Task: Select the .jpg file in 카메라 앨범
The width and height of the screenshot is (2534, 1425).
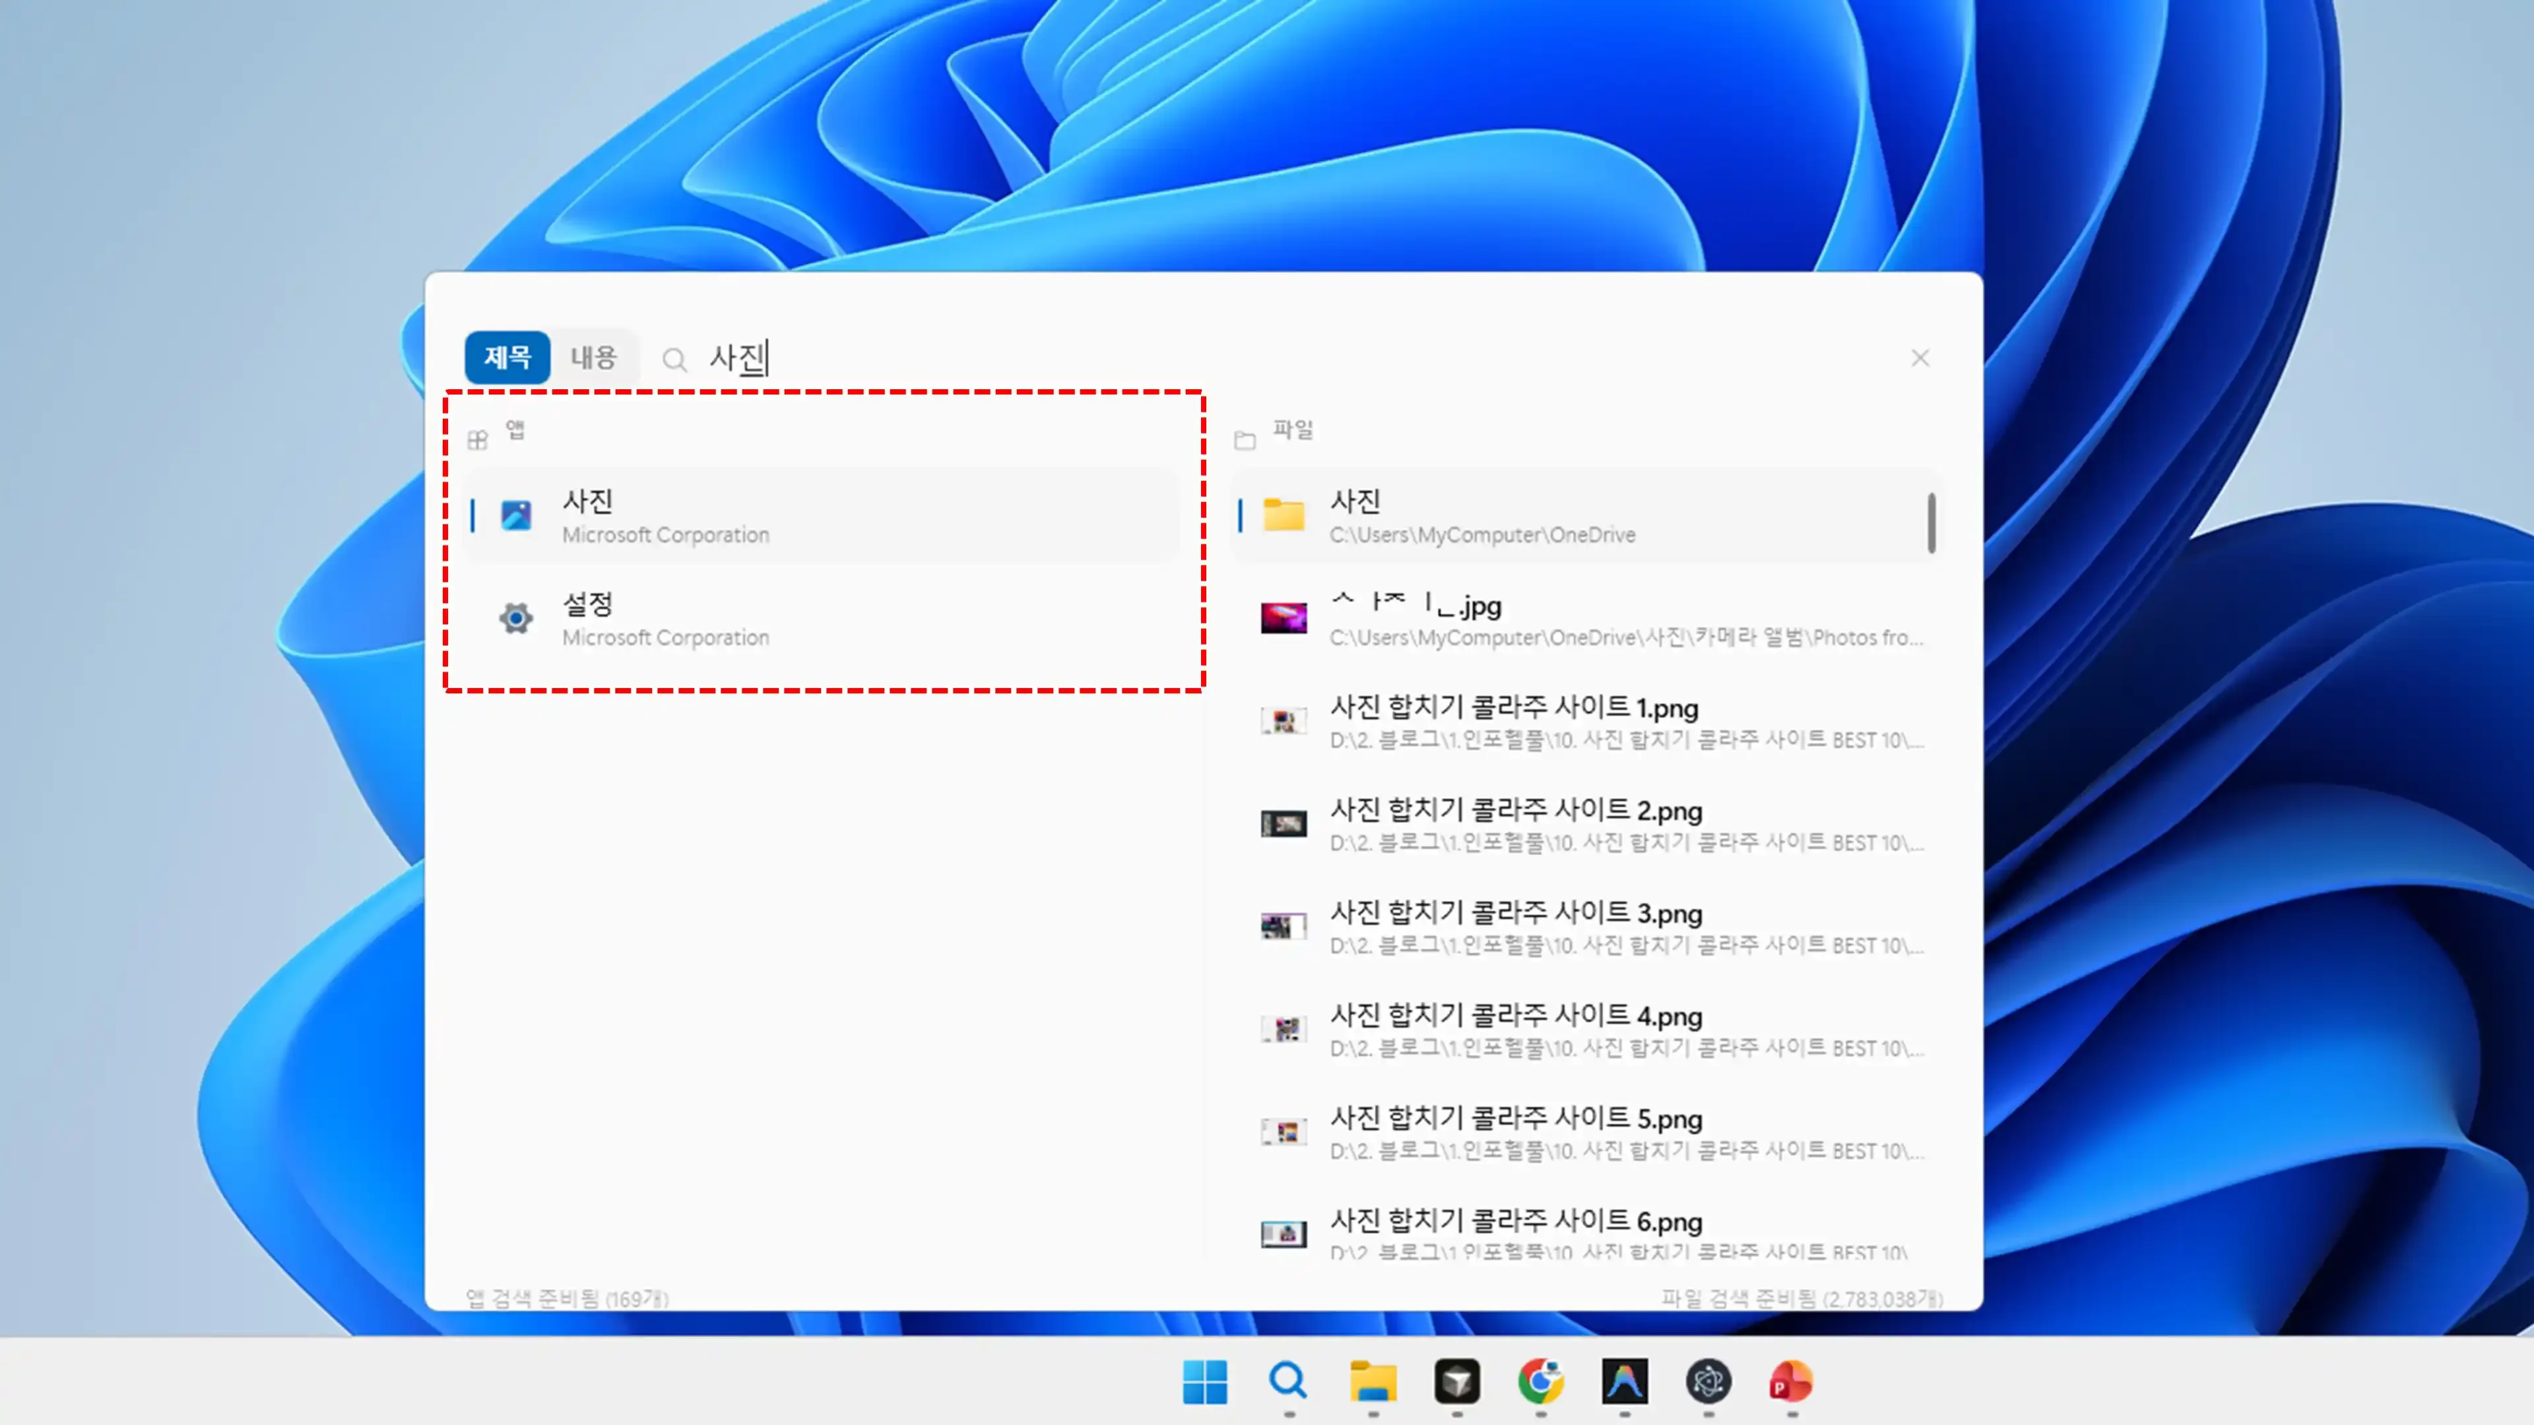Action: 1586,619
